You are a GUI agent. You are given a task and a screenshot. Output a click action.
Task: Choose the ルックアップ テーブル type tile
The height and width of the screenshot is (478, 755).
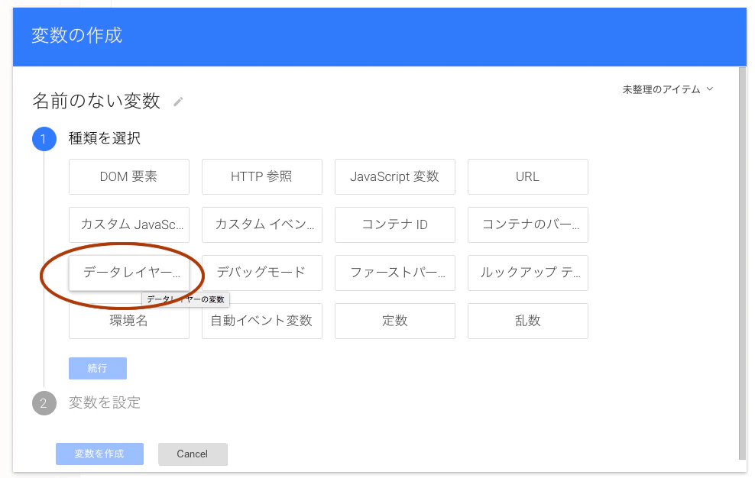(528, 273)
